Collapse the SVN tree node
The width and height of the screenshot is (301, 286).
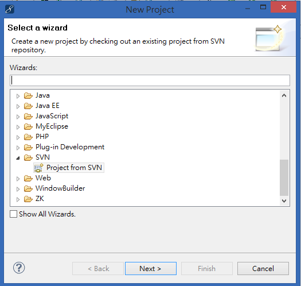coord(18,158)
